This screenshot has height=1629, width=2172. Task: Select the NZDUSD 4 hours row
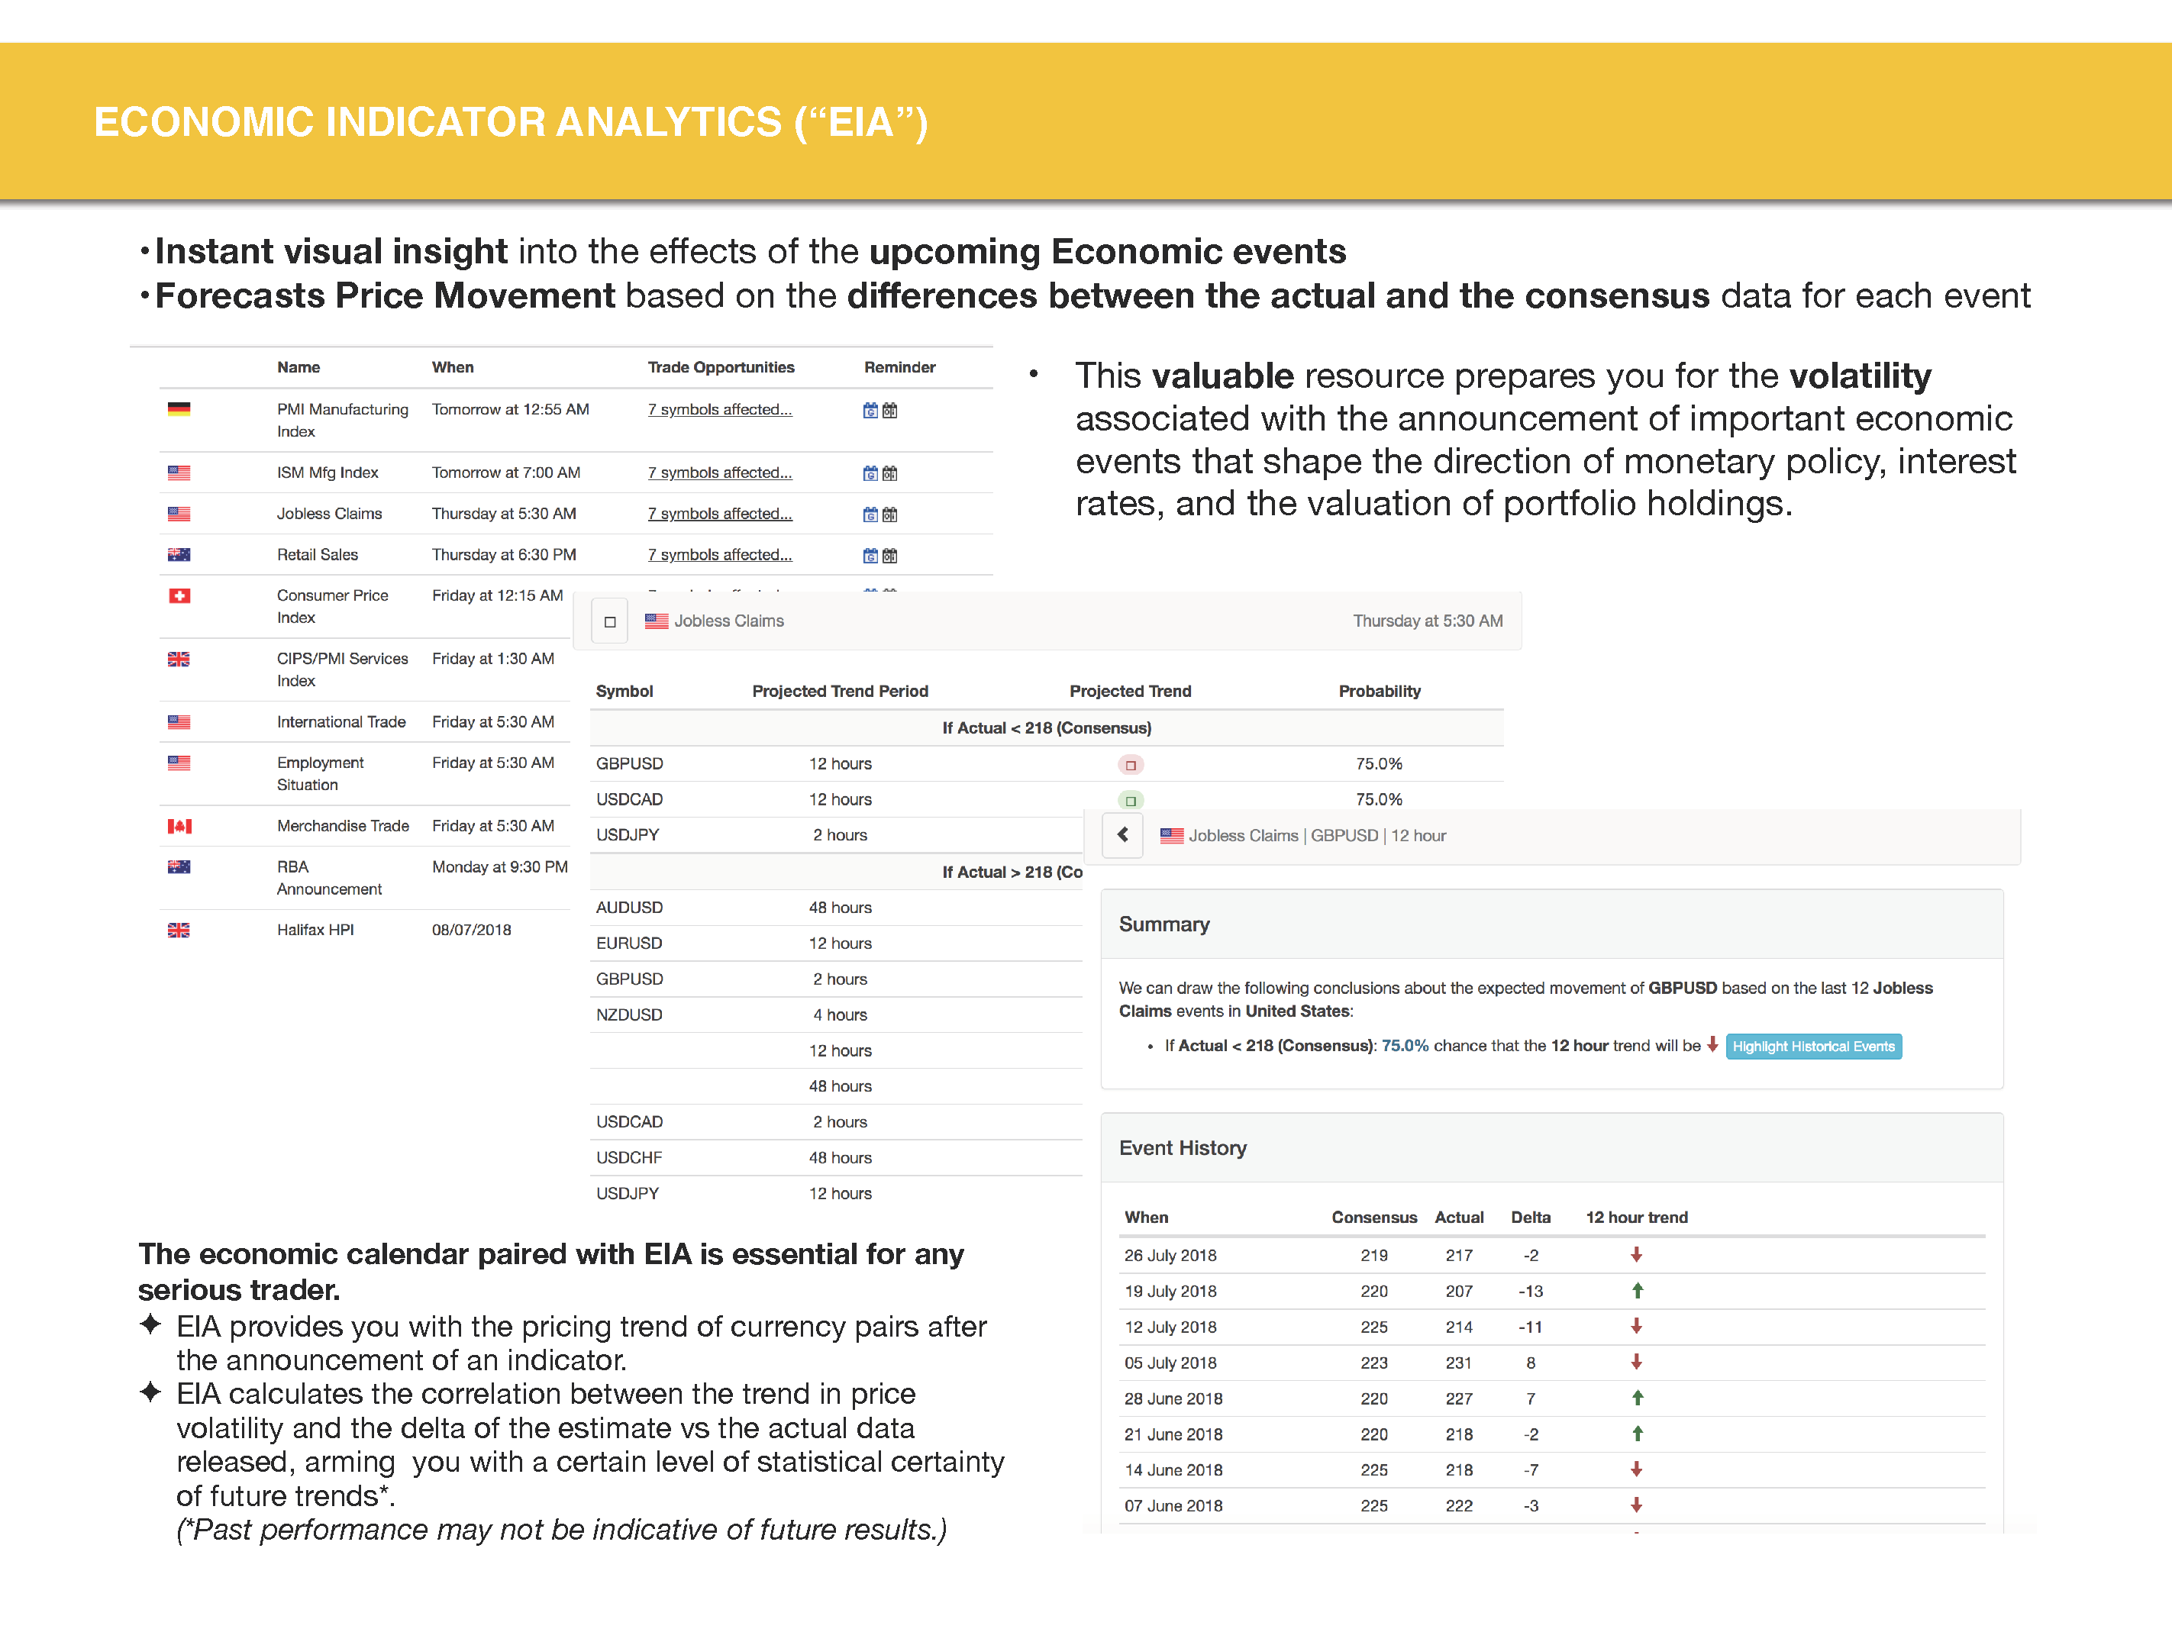837,1014
